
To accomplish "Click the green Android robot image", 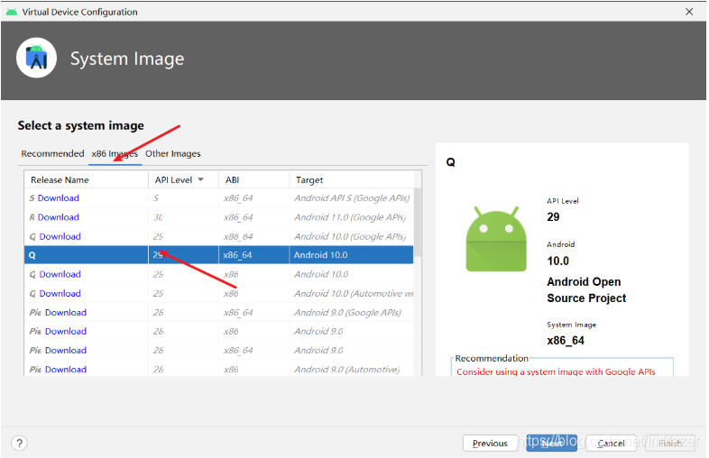I will tap(496, 239).
